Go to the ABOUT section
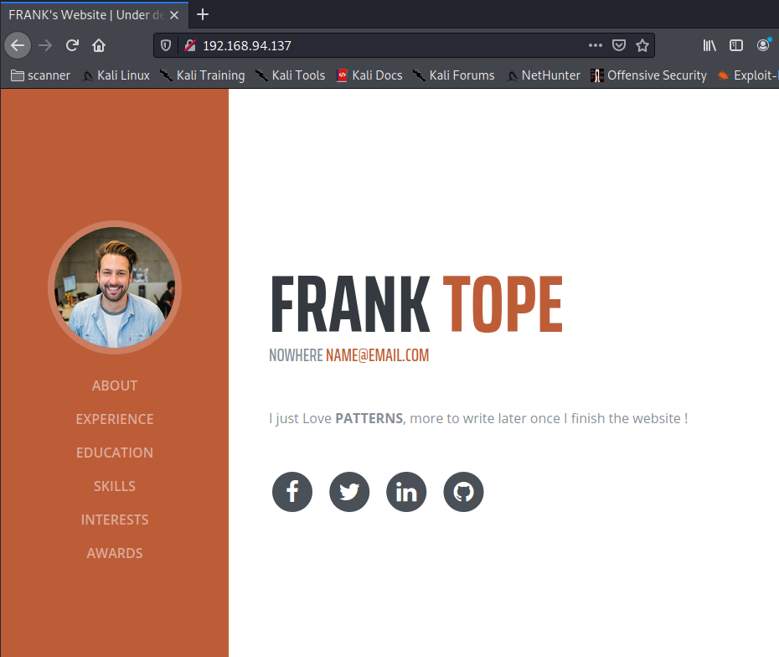The width and height of the screenshot is (779, 657). [115, 385]
